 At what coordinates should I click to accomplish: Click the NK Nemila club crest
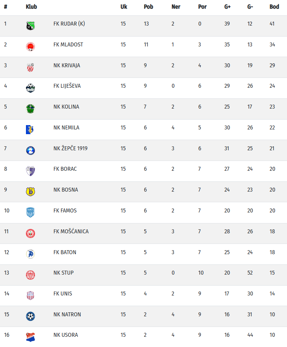[30, 129]
